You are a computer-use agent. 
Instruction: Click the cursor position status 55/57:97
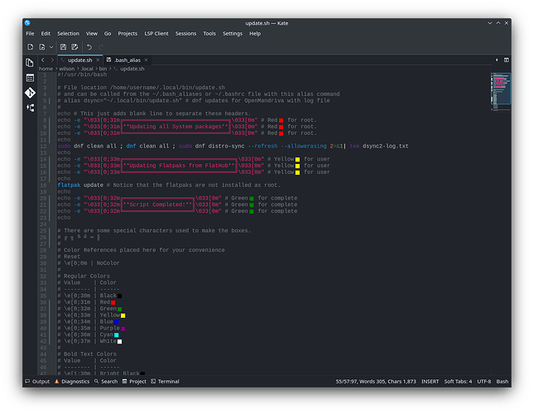pos(376,382)
